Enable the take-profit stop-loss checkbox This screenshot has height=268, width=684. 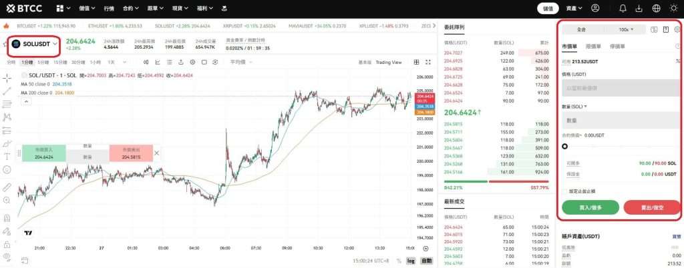click(x=565, y=191)
